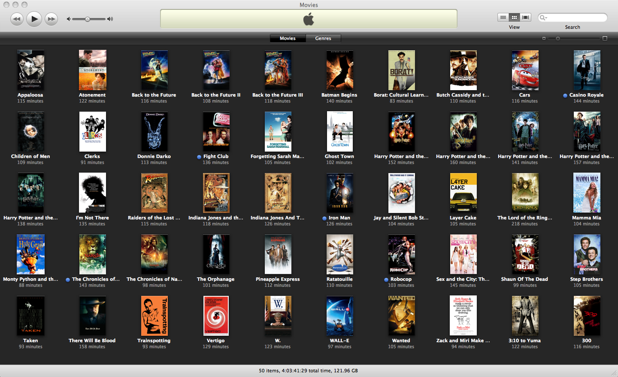Click the blue dot beside 143-minute Chronicles

point(68,280)
